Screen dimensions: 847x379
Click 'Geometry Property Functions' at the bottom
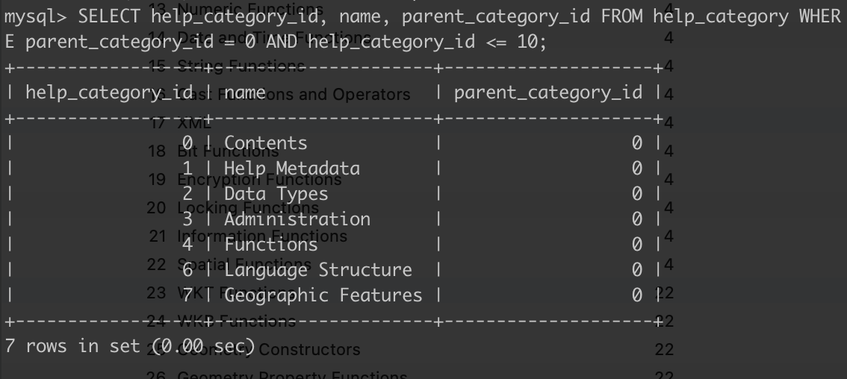click(291, 375)
